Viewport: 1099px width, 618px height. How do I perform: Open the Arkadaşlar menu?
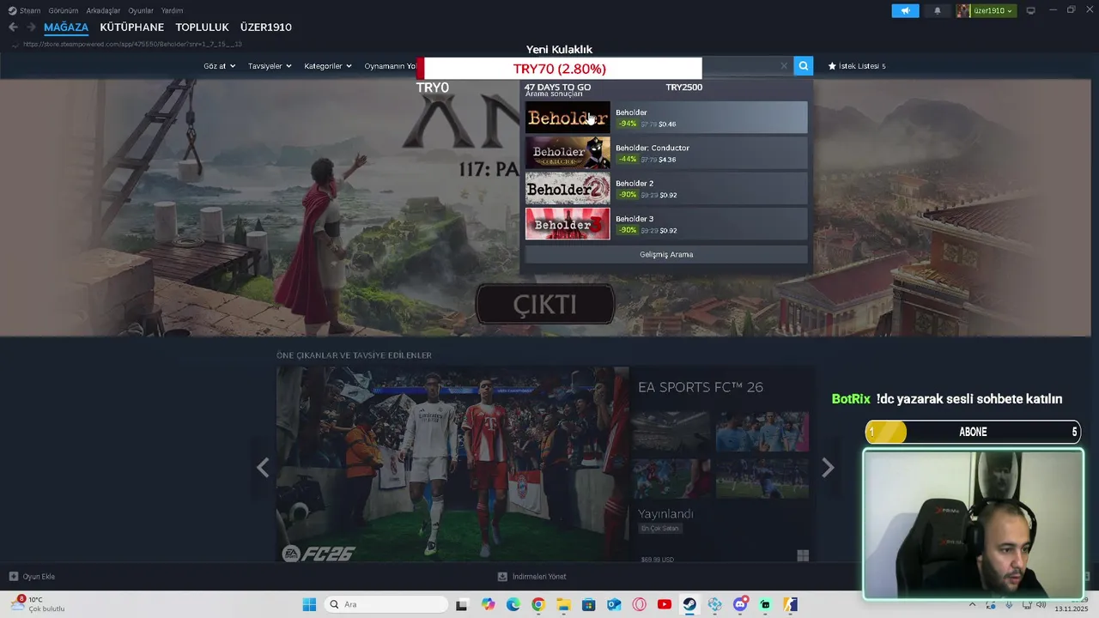(103, 10)
